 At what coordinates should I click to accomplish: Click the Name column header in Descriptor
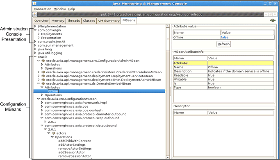click(190, 113)
